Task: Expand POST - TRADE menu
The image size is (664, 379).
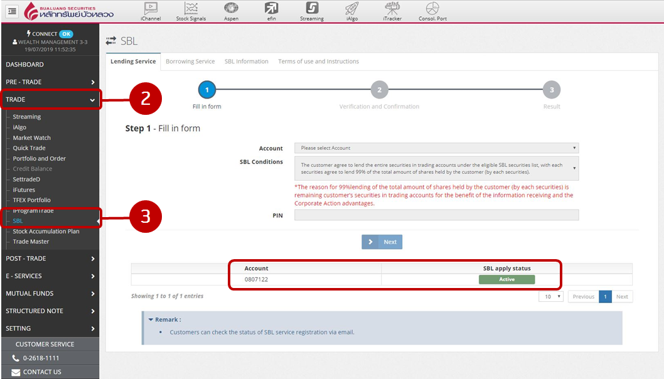Action: click(x=50, y=259)
